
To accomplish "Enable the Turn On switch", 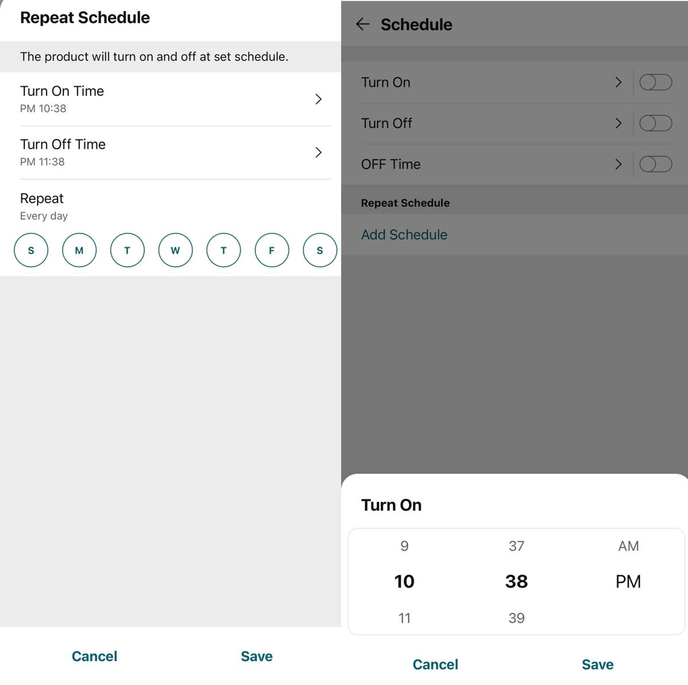I will point(656,82).
